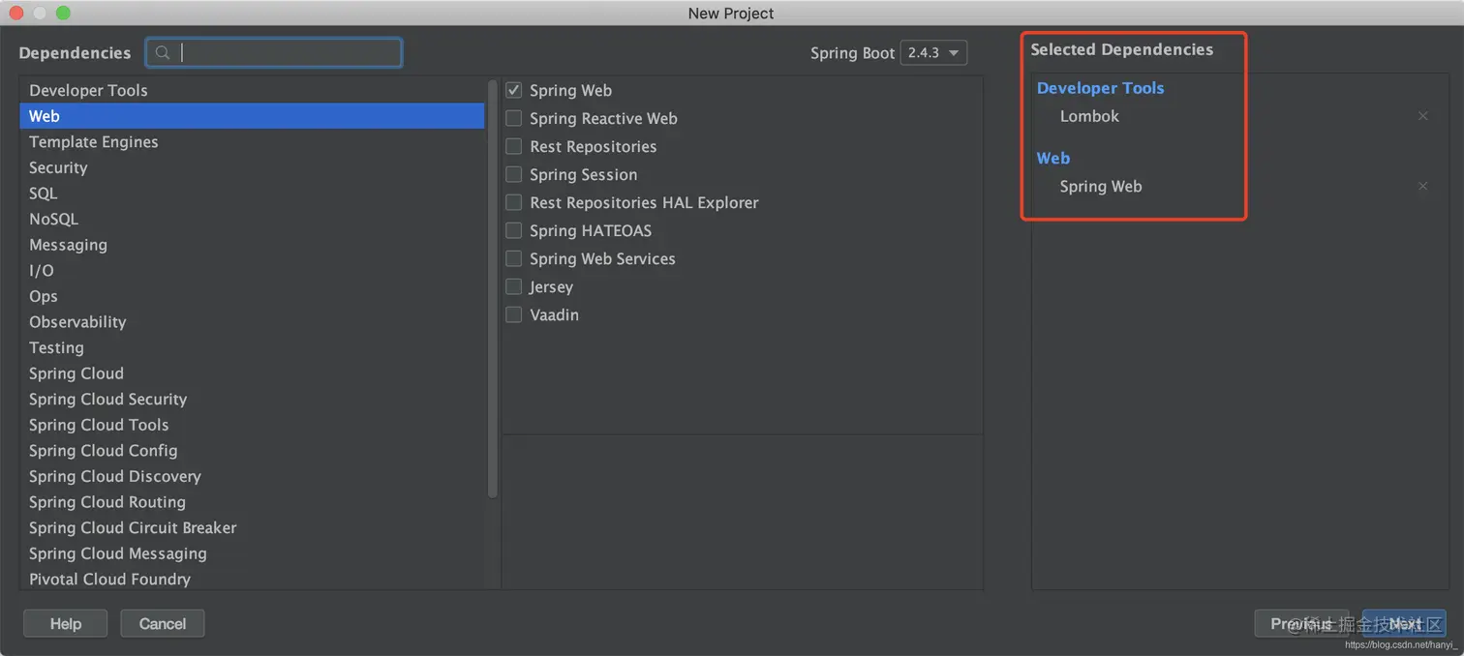Image resolution: width=1464 pixels, height=656 pixels.
Task: Click the Developer Tools heading in Selected Dependencies
Action: (1100, 88)
